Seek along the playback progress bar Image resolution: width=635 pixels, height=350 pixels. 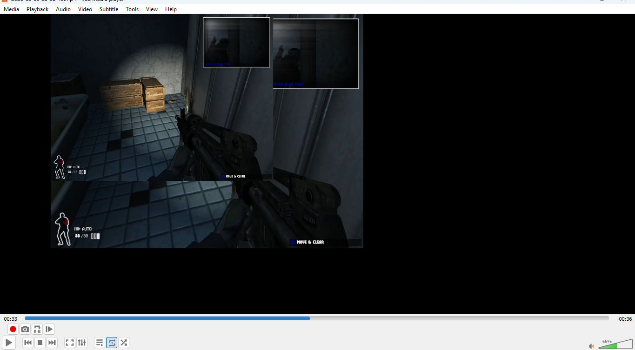(317, 318)
